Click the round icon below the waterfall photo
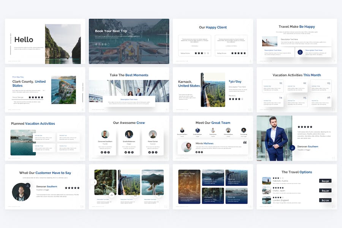342x228 pixels. (112, 195)
